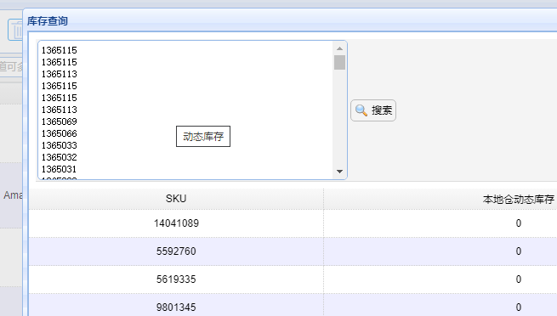The width and height of the screenshot is (557, 316).
Task: Click the stock value 0 in 5592760 row
Action: pyautogui.click(x=518, y=251)
